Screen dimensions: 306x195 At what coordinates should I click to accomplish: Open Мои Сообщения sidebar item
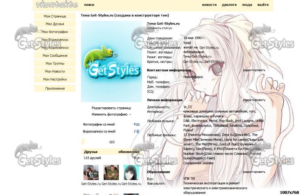[x=55, y=56]
